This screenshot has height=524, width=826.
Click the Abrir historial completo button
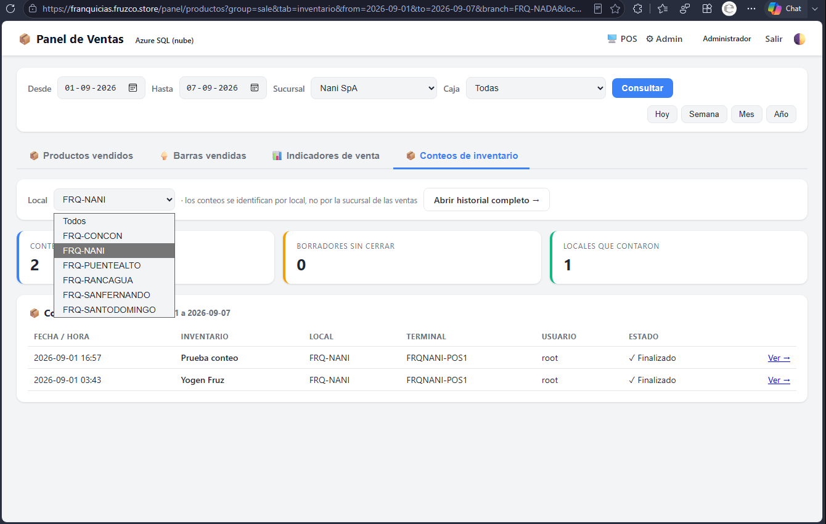[486, 200]
